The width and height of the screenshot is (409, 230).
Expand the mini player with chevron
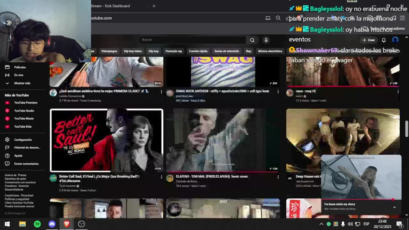[394, 207]
